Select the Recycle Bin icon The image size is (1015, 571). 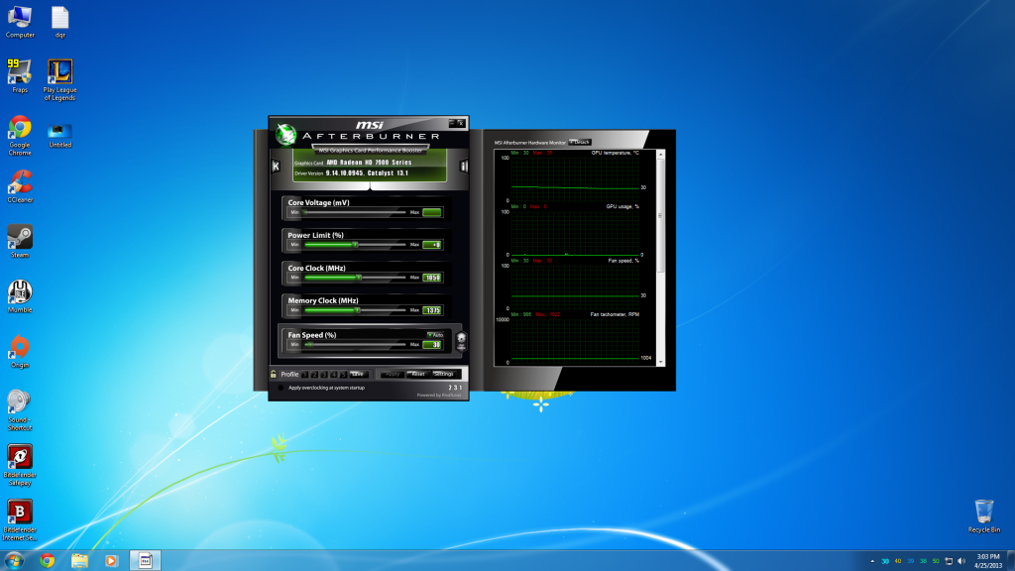coord(984,515)
